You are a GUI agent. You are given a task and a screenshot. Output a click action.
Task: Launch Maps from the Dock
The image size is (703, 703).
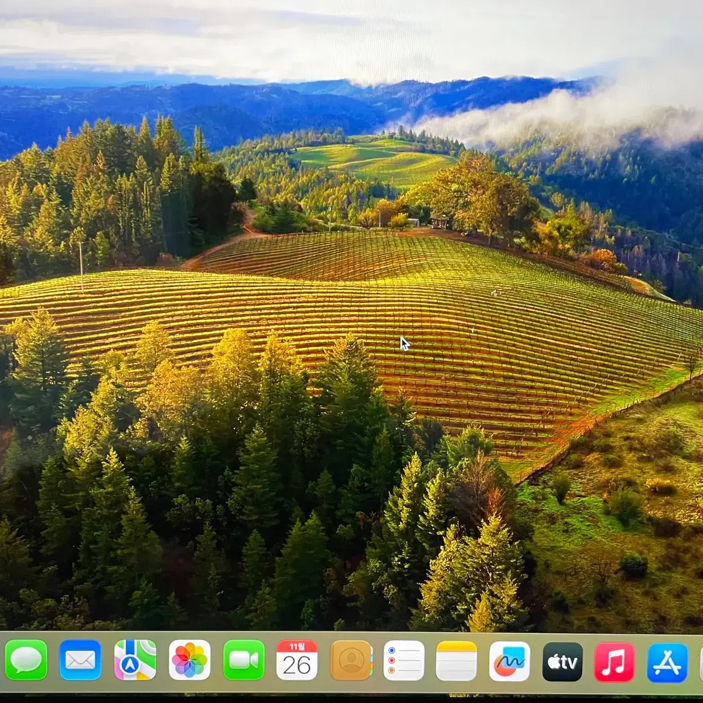click(135, 660)
